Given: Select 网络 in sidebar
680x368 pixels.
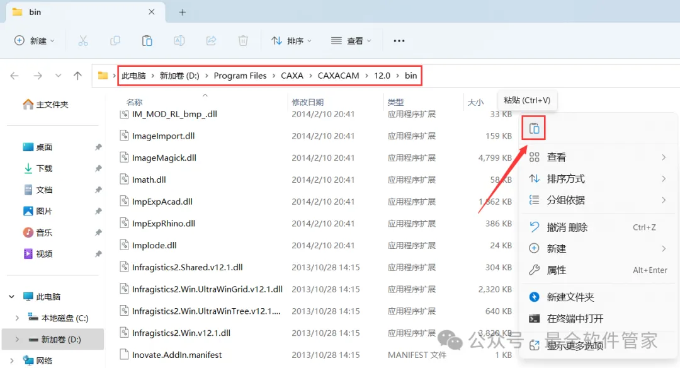Looking at the screenshot, I should [x=38, y=360].
